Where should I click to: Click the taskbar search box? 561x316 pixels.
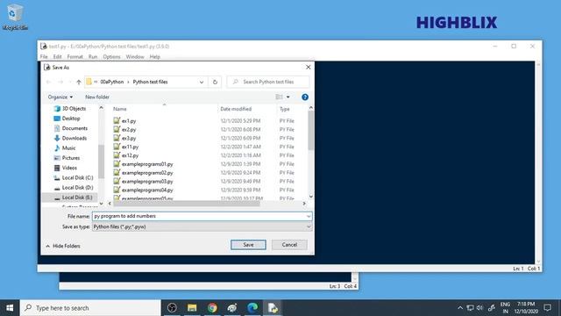90,308
